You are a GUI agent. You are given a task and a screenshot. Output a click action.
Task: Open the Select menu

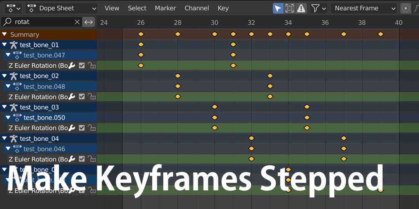137,8
